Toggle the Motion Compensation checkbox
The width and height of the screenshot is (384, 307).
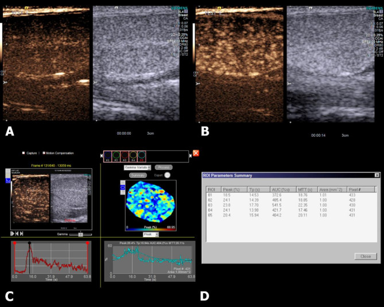(x=44, y=153)
